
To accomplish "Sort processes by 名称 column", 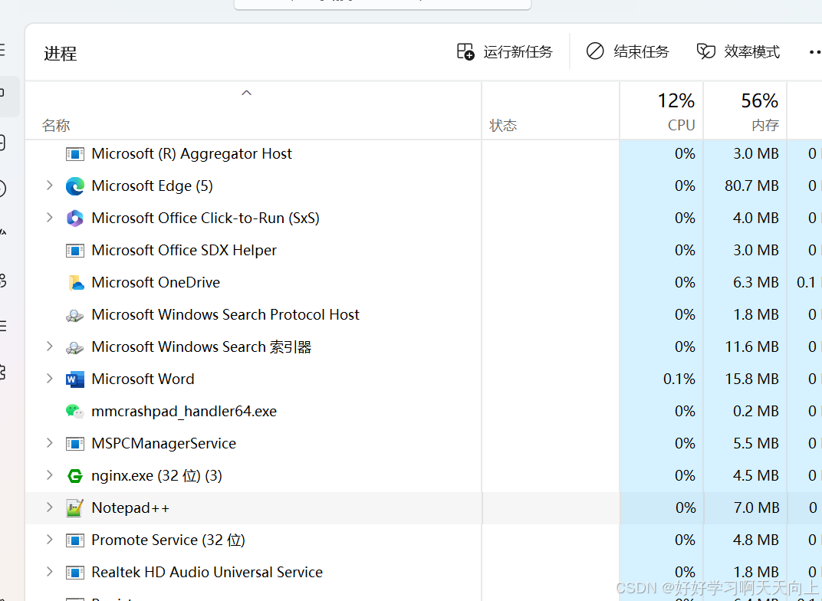I will [x=56, y=125].
